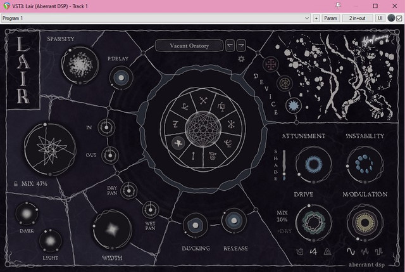The width and height of the screenshot is (405, 272).
Task: Select the crescent-on-stand rune in the wheel
Action: [228, 143]
